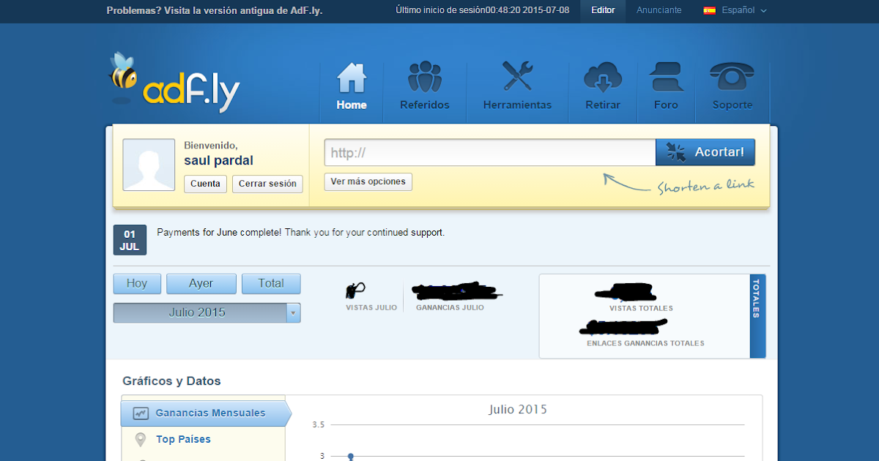879x461 pixels.
Task: Click the last login timestamp text
Action: 482,10
